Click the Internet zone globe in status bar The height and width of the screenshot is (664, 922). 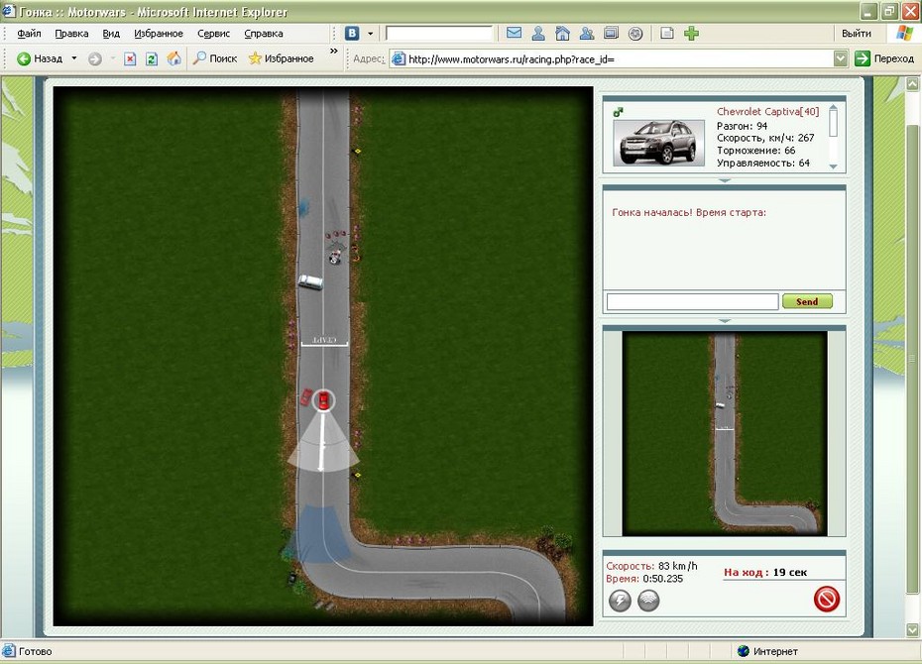(744, 651)
